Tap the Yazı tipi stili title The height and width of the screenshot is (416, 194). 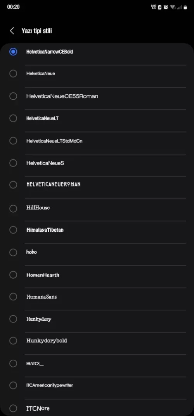[36, 31]
